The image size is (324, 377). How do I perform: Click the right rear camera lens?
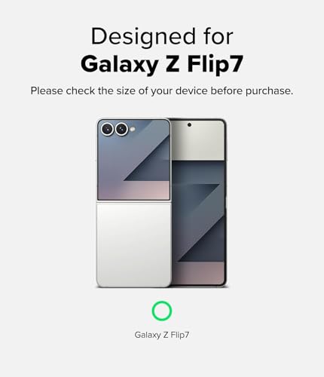point(121,129)
